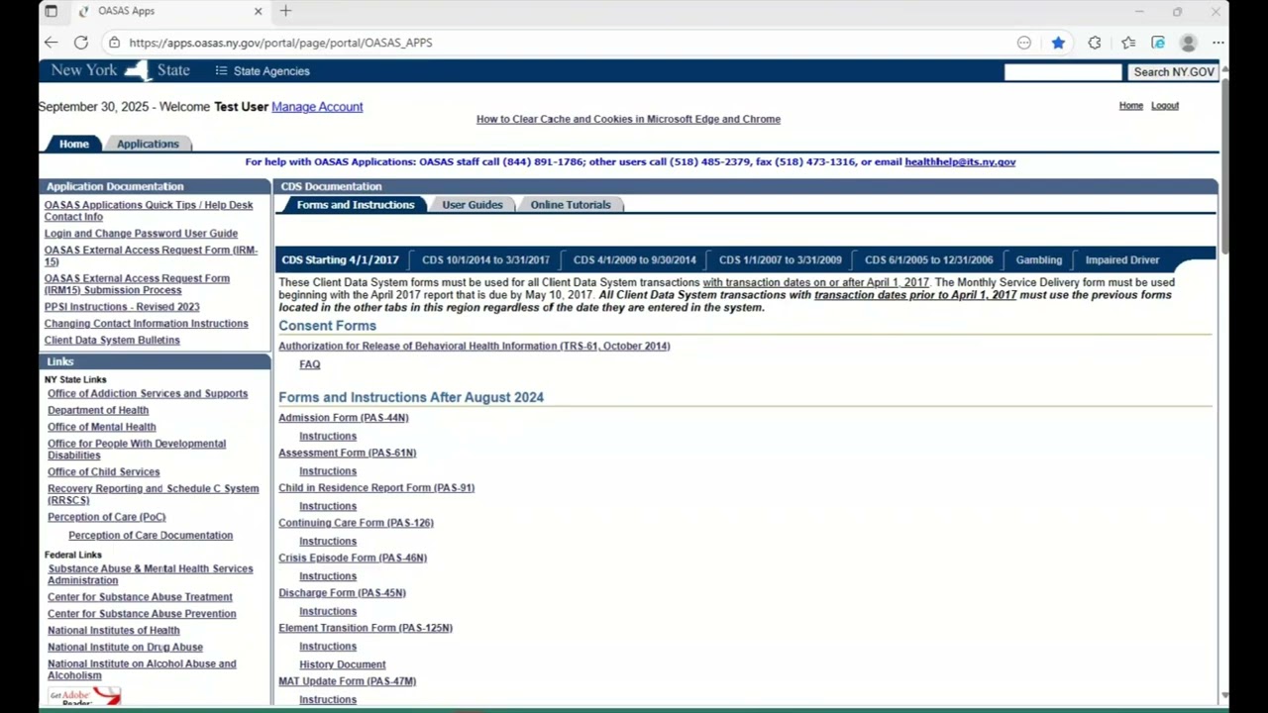Open Changing Contact Information Instructions link
Screen dimensions: 1268x713
point(146,324)
